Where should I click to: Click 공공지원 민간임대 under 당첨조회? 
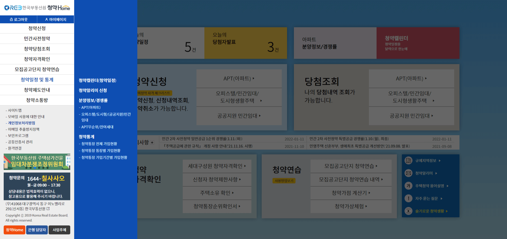tap(411, 116)
